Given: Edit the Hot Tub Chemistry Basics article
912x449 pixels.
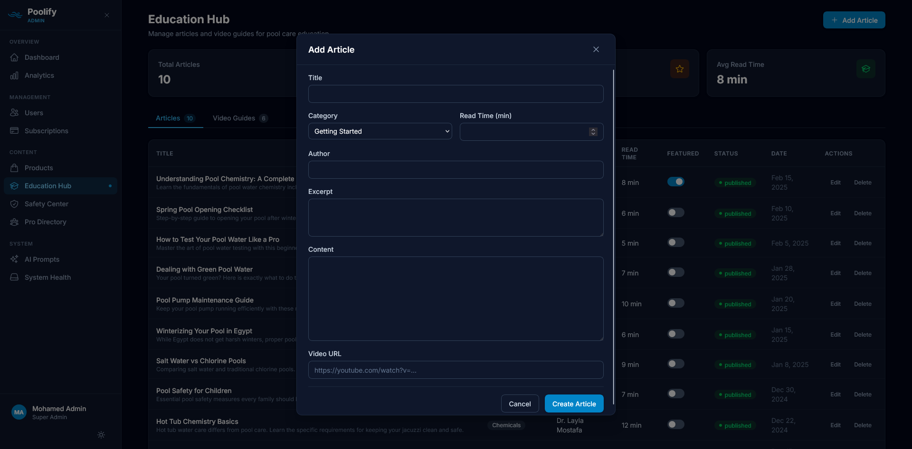Looking at the screenshot, I should point(836,425).
